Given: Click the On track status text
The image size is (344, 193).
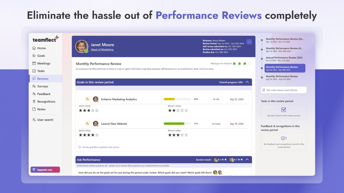Looking at the screenshot, I should click(x=216, y=124).
